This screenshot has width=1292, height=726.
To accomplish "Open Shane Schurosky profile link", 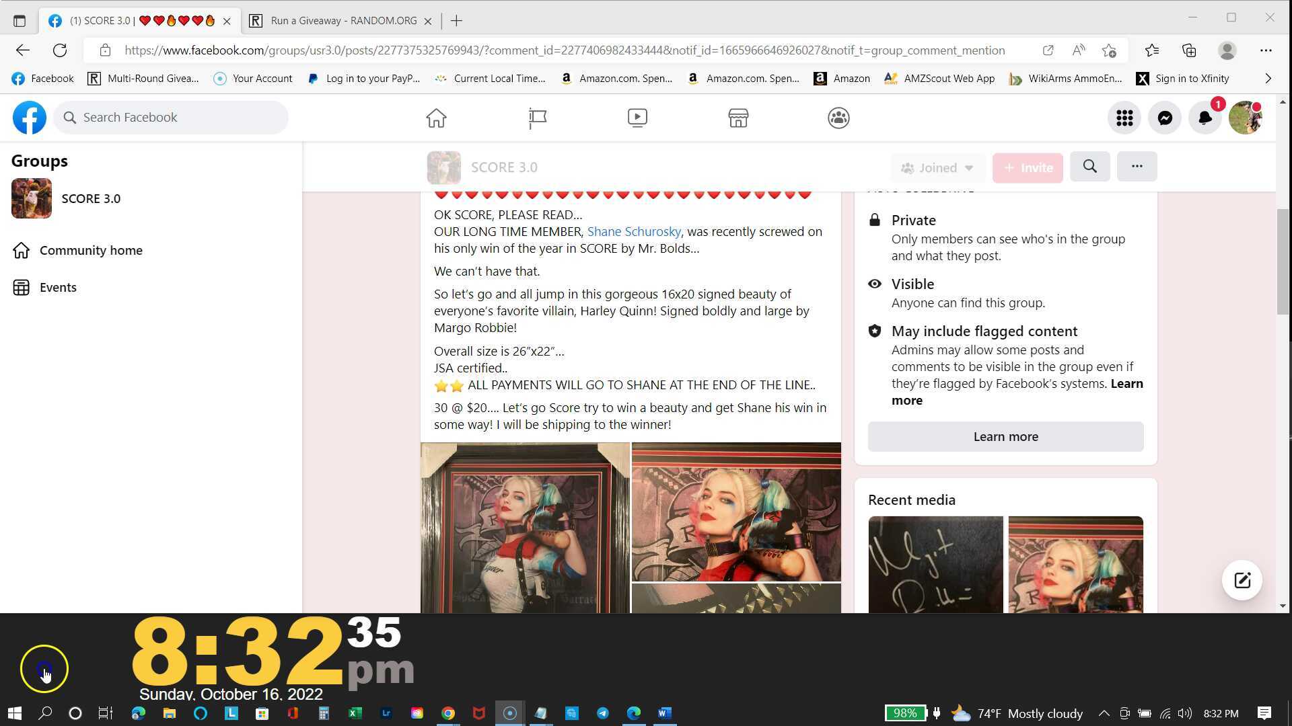I will (x=633, y=231).
